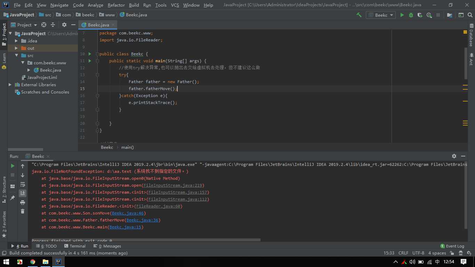Open the Beekc run configuration dropdown
The height and width of the screenshot is (267, 475).
click(x=380, y=15)
